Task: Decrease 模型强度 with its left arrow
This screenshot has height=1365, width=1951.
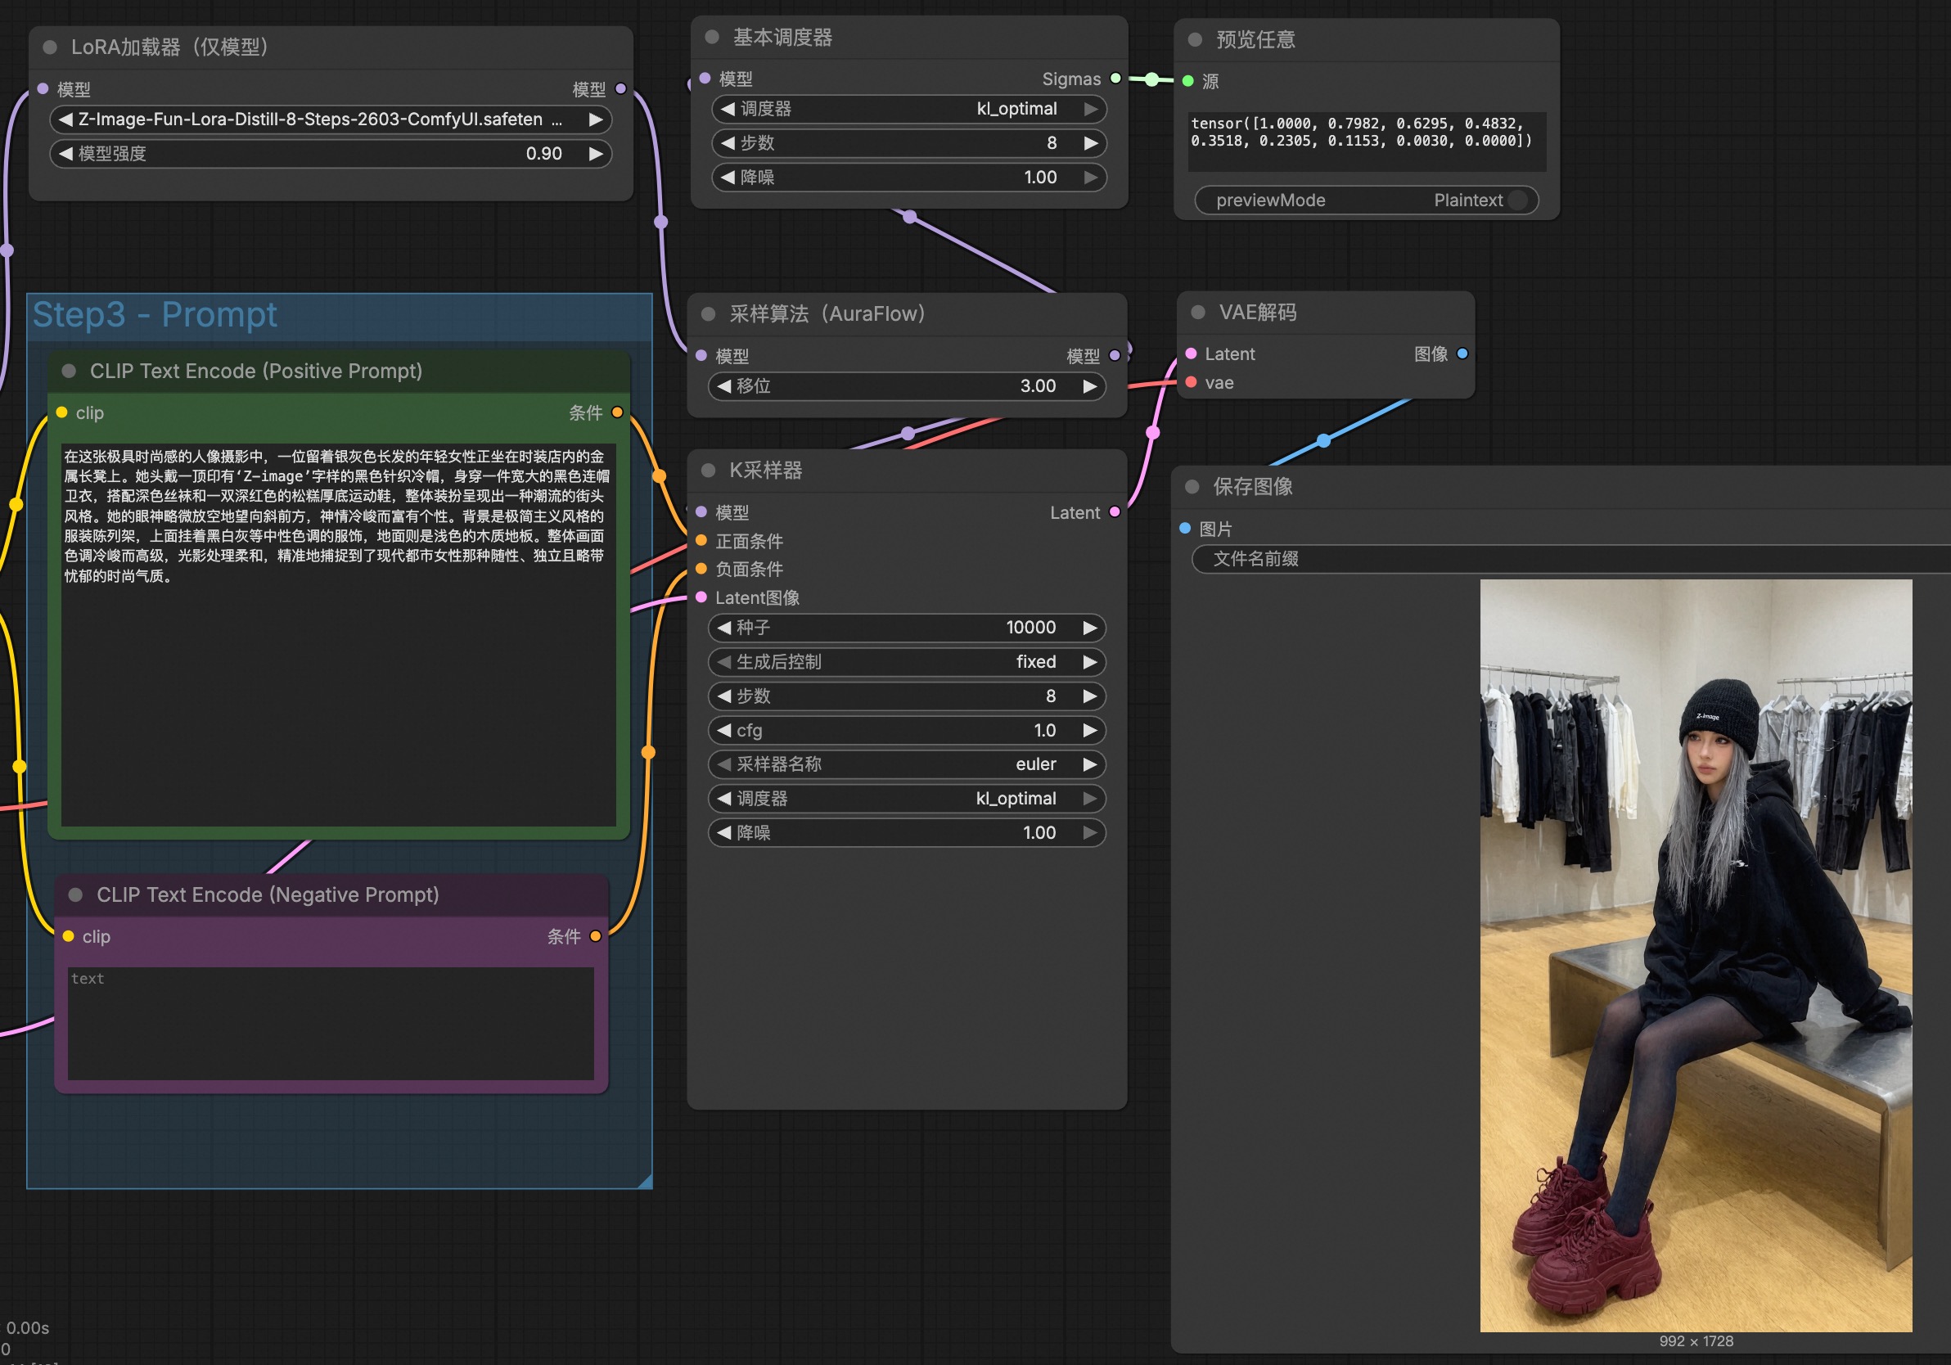Action: click(65, 154)
